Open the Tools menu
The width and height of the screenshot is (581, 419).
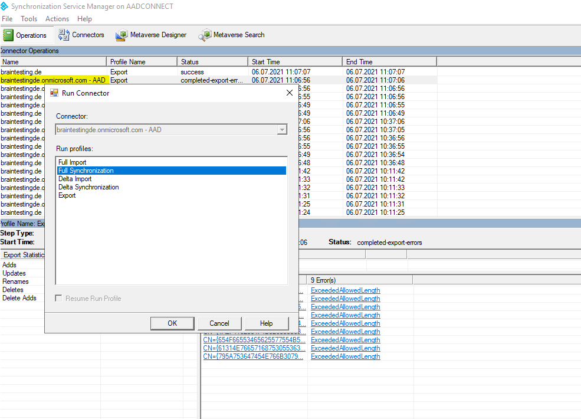[x=29, y=18]
